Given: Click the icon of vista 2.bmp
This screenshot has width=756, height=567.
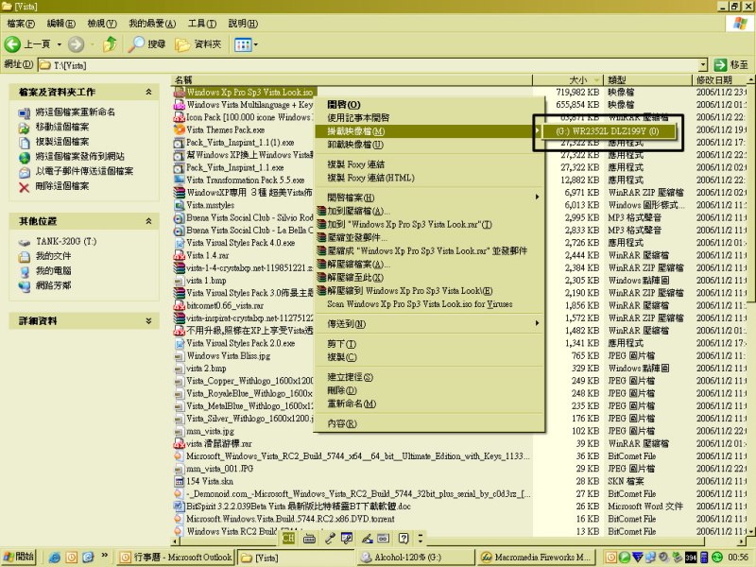Looking at the screenshot, I should coord(180,369).
